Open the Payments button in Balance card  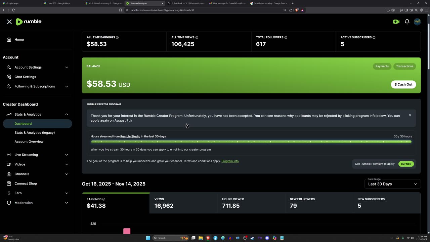[382, 66]
